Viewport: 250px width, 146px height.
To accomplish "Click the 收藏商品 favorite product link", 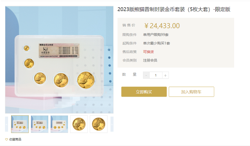I will pyautogui.click(x=15, y=139).
